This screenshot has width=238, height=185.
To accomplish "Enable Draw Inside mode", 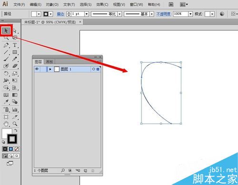I will coord(17,156).
